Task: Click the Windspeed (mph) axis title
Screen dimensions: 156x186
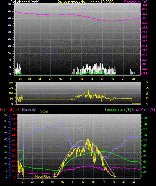Action: [x=25, y=2]
